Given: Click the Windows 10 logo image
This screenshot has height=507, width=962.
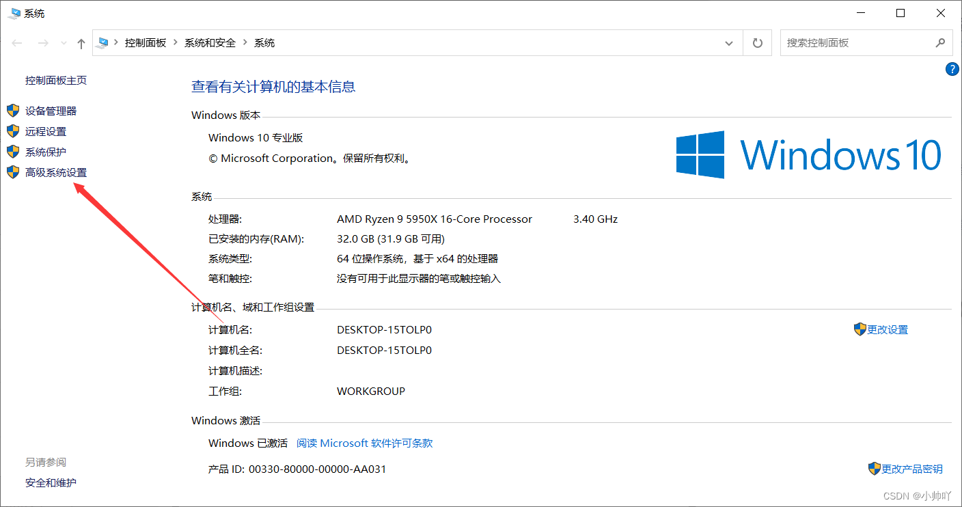Looking at the screenshot, I should (809, 154).
